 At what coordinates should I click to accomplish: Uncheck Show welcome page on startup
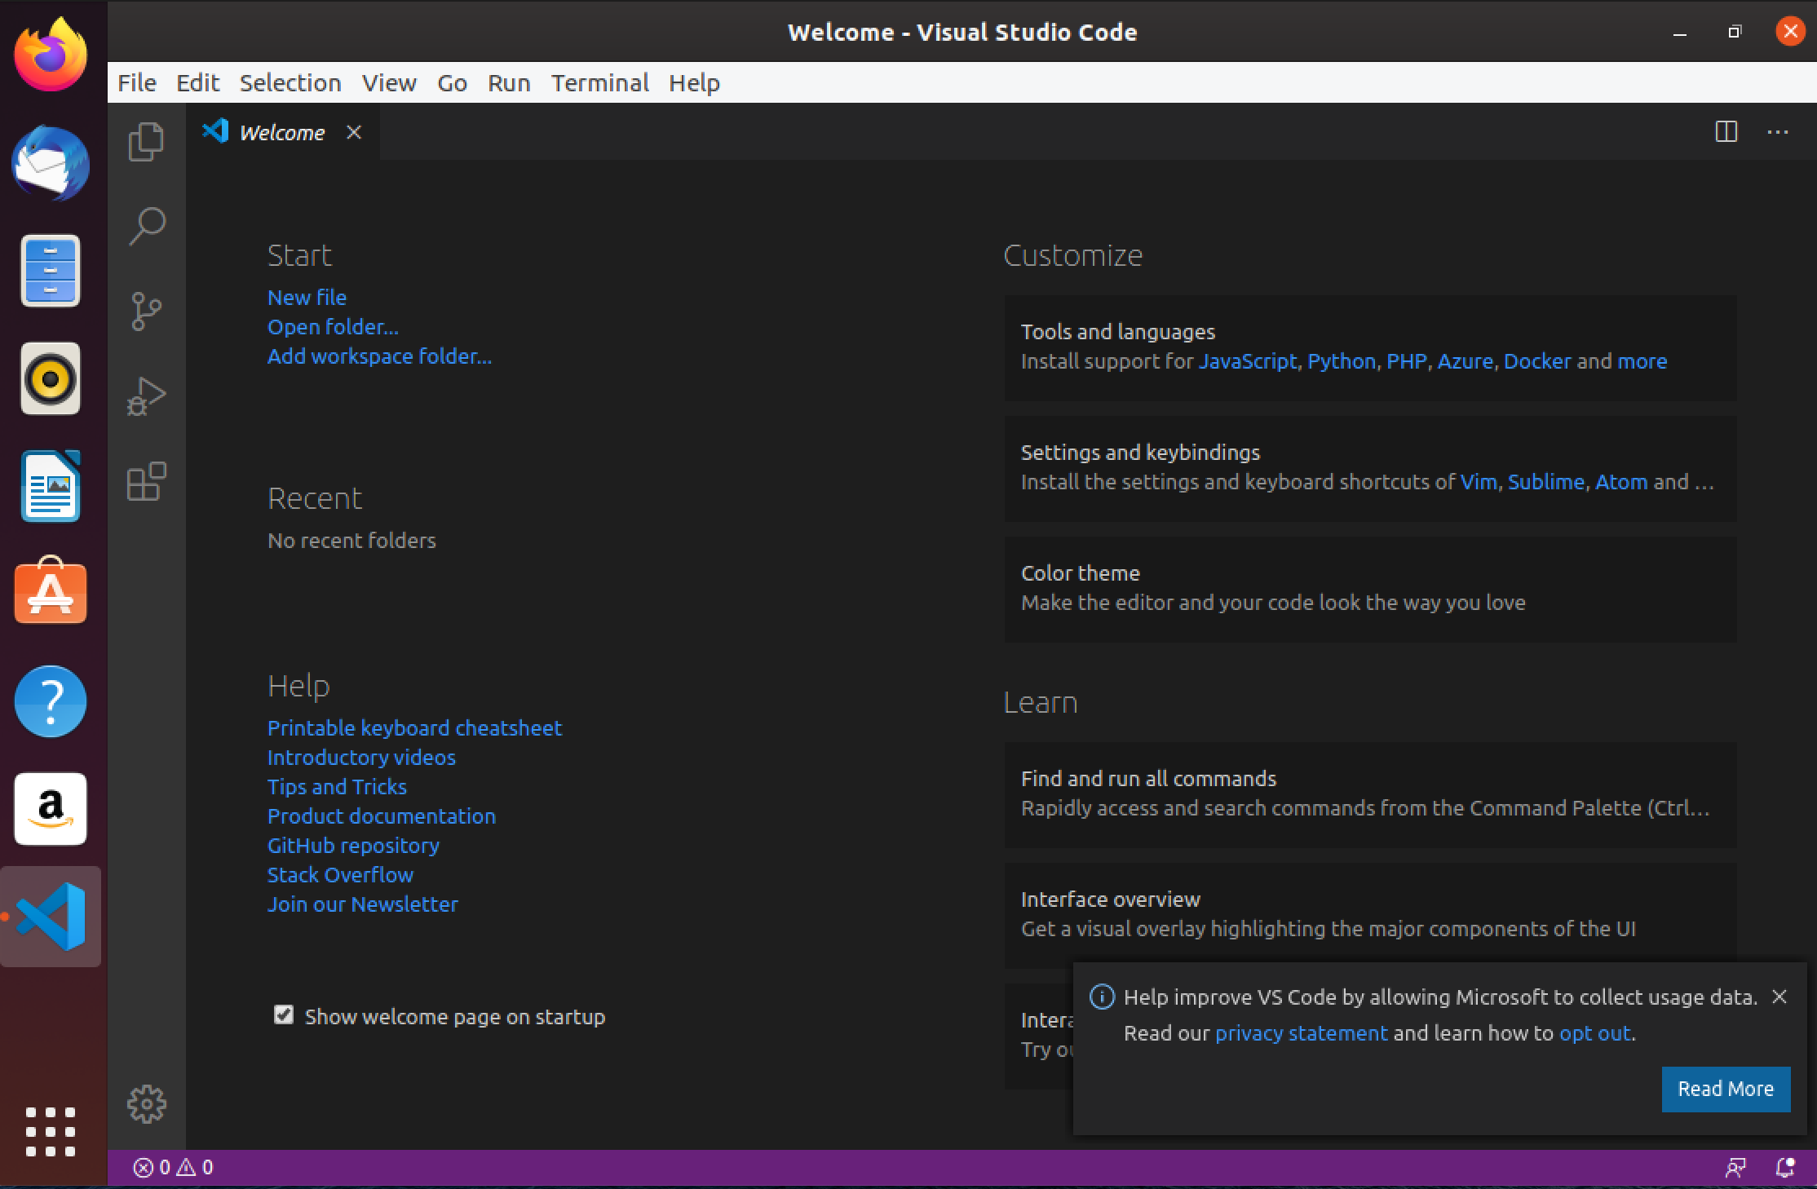[284, 1015]
